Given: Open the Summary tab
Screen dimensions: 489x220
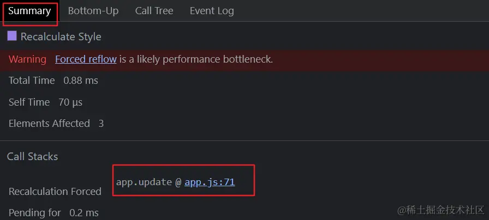Looking at the screenshot, I should point(29,11).
